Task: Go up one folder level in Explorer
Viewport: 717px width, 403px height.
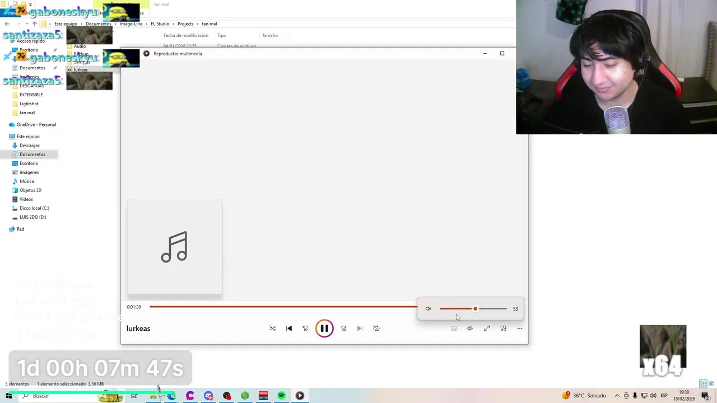Action: [34, 24]
